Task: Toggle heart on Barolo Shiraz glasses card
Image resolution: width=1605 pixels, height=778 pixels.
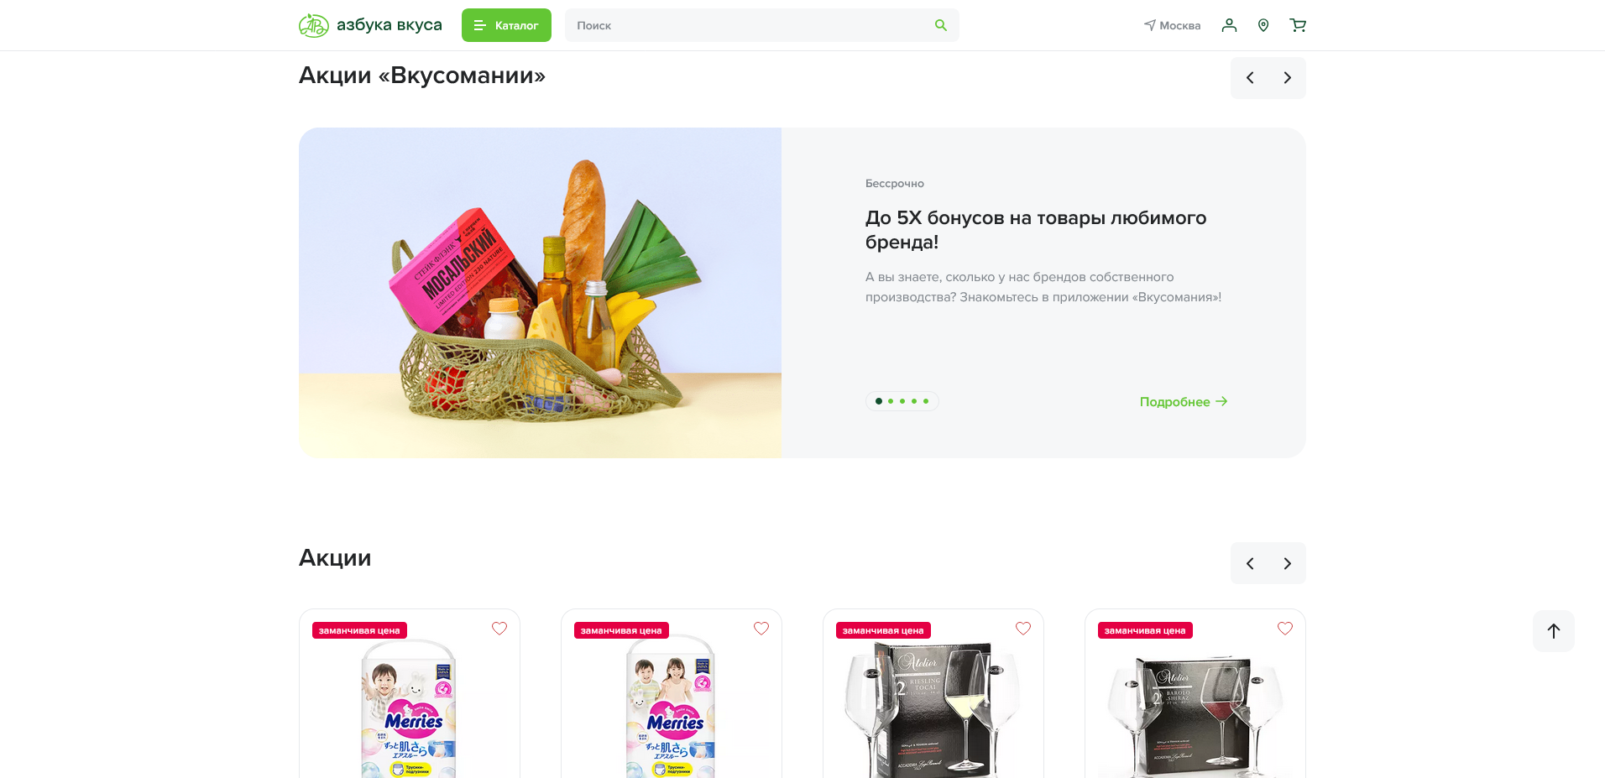Action: point(1285,629)
